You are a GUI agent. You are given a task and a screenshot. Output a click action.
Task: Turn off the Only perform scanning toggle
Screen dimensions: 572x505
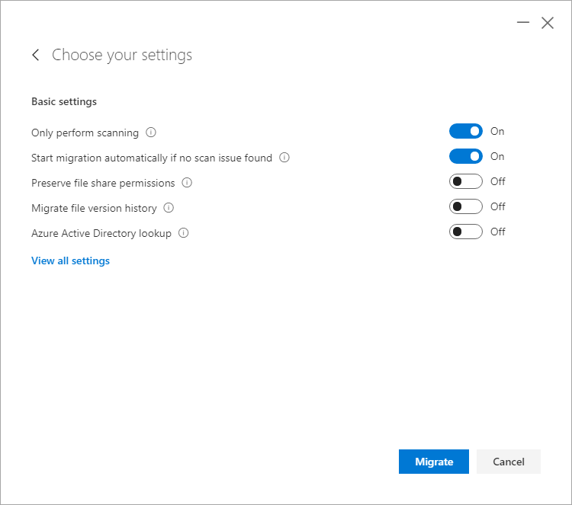pyautogui.click(x=466, y=131)
